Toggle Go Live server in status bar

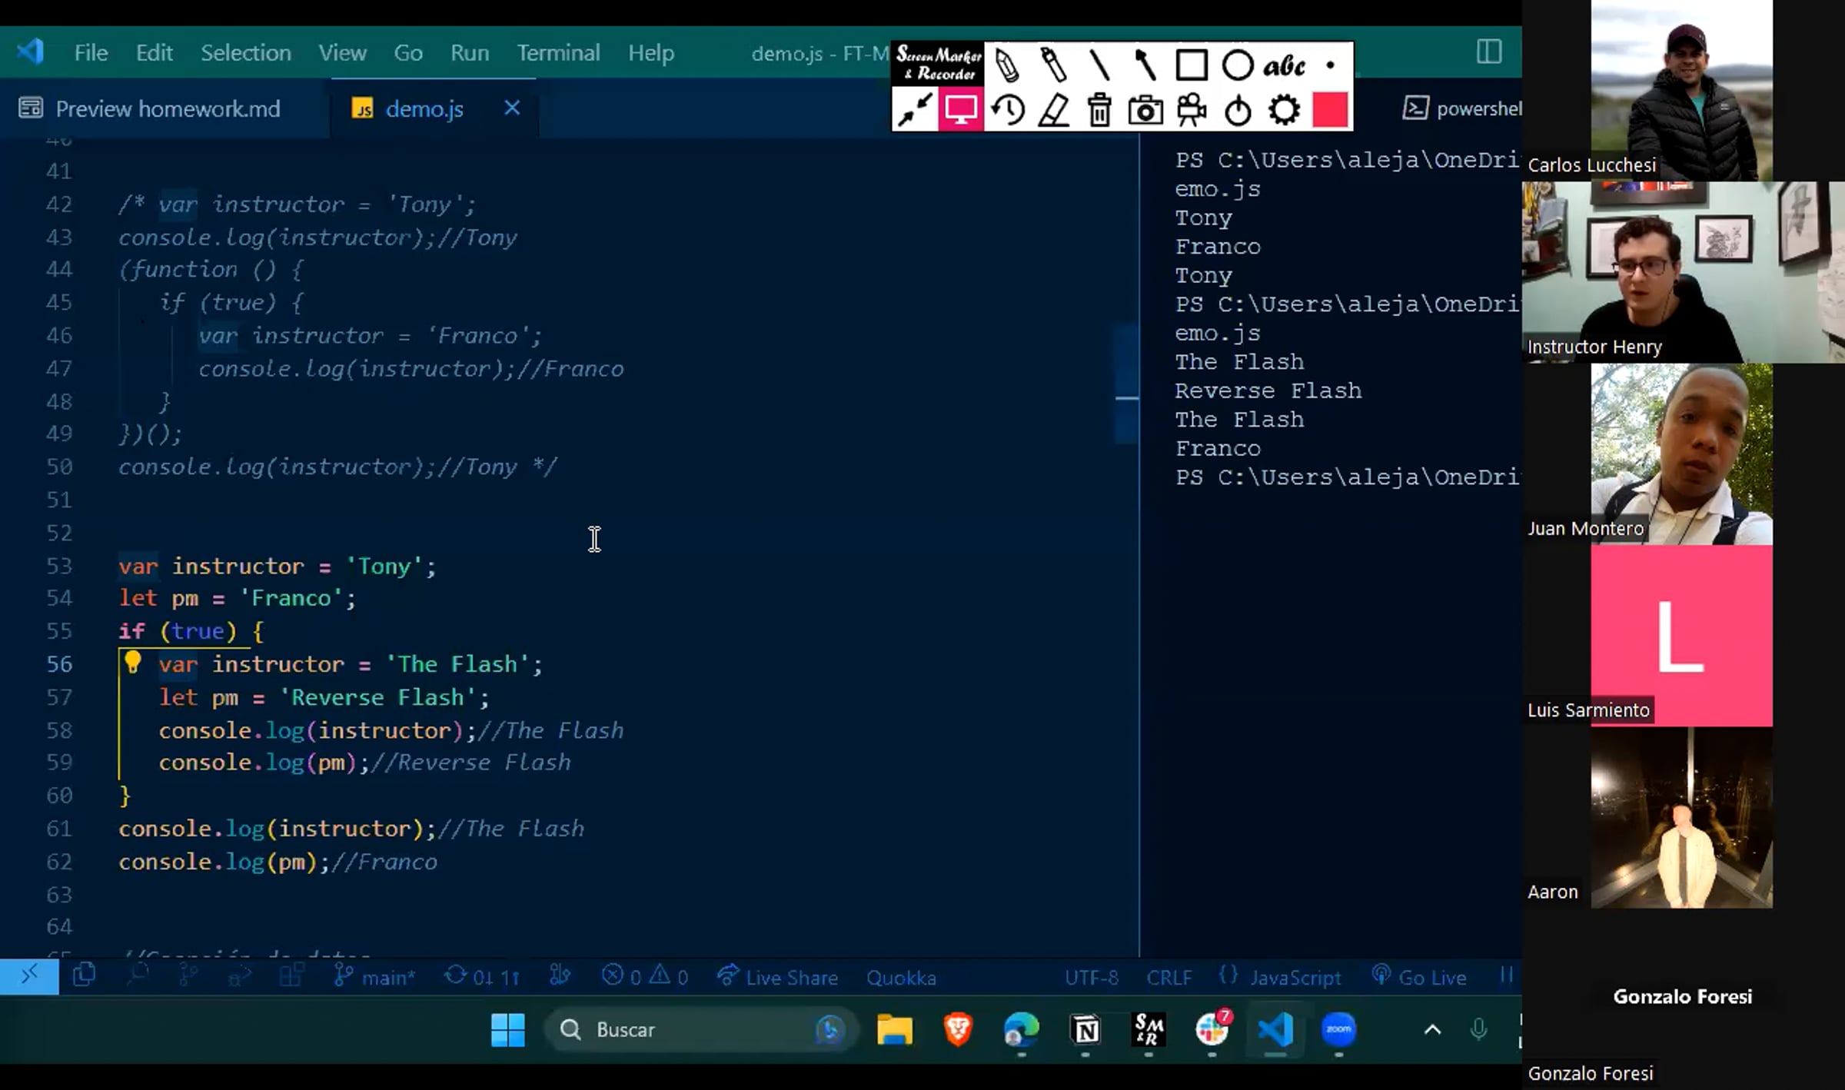(x=1421, y=977)
